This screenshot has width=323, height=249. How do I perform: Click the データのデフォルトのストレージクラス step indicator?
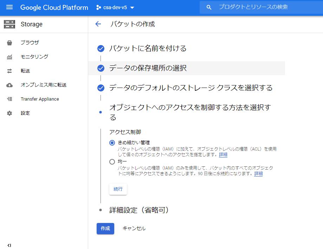(101, 88)
